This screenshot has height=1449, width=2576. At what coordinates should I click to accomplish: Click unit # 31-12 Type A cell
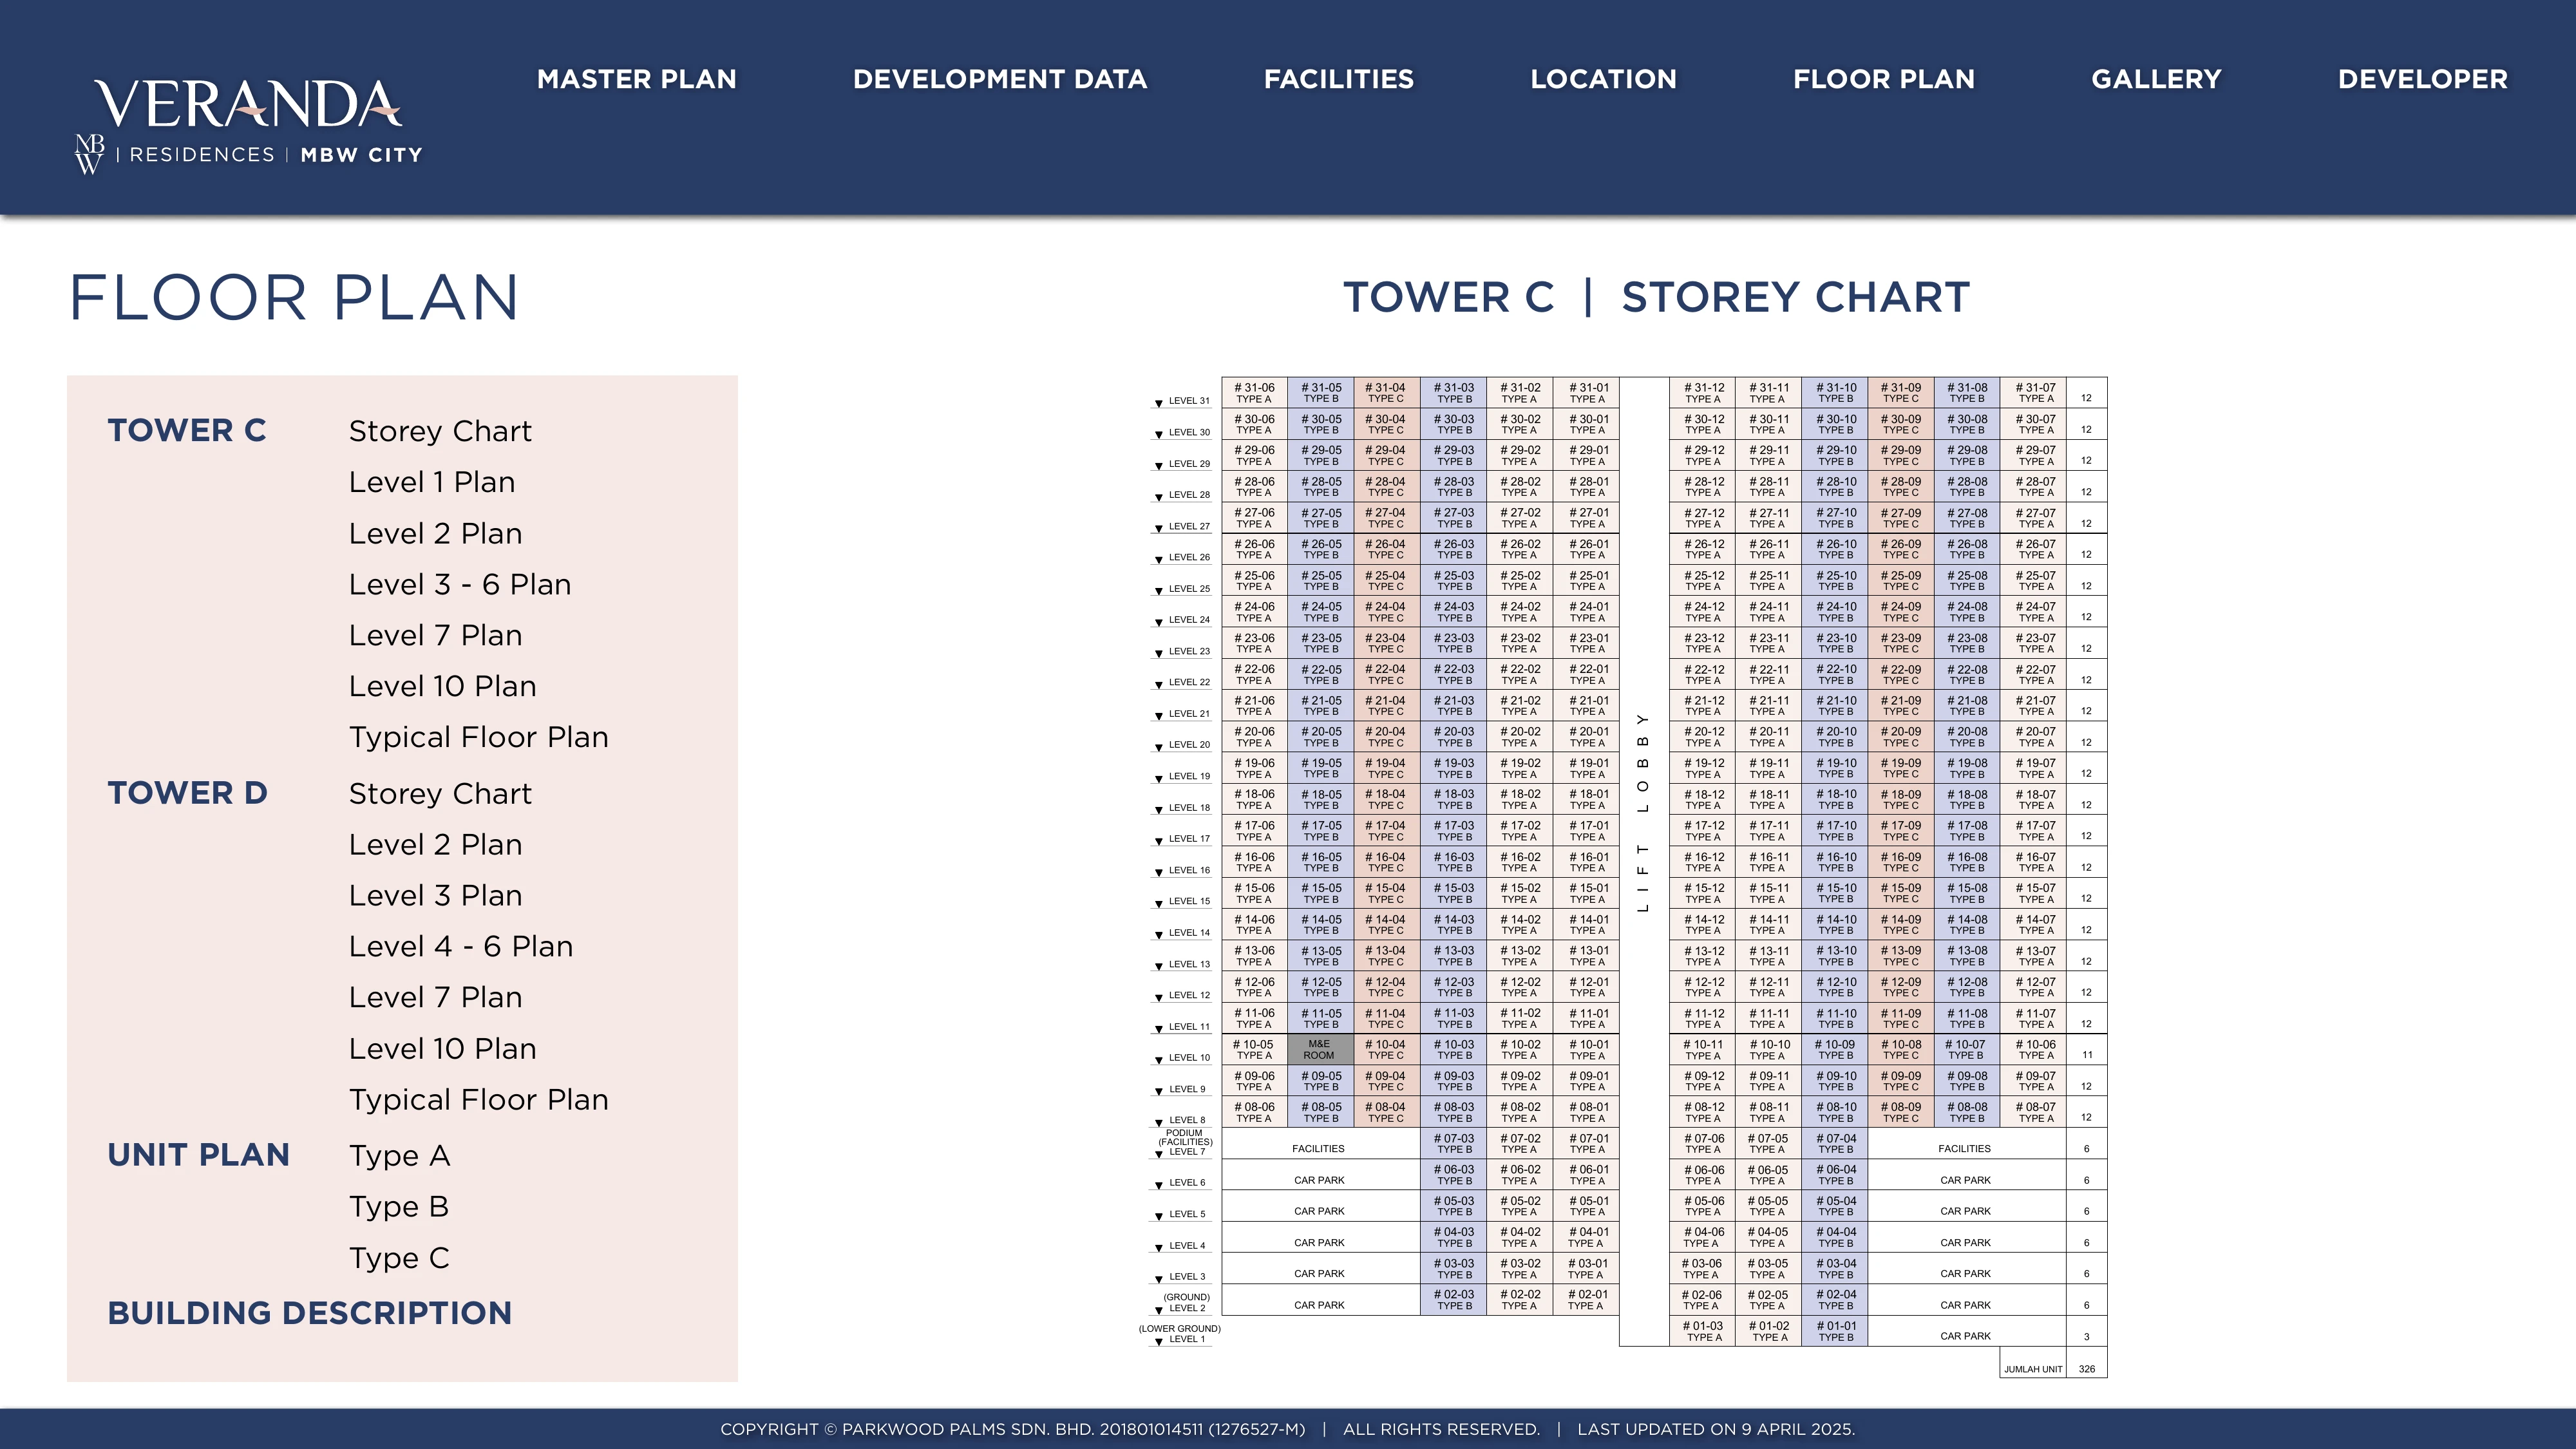[1703, 393]
